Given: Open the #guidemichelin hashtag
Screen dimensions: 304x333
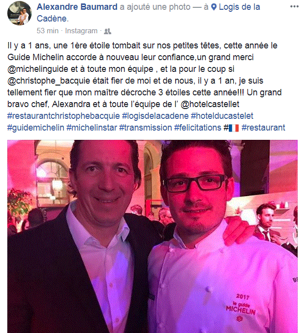Looking at the screenshot, I should point(36,128).
